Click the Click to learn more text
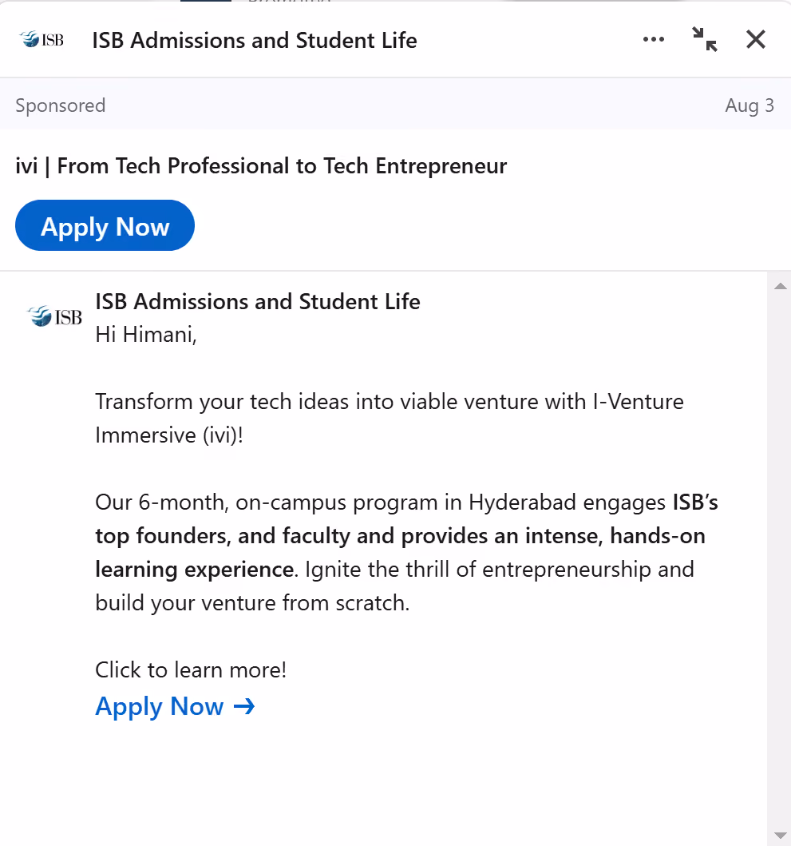The height and width of the screenshot is (846, 791). (x=190, y=670)
